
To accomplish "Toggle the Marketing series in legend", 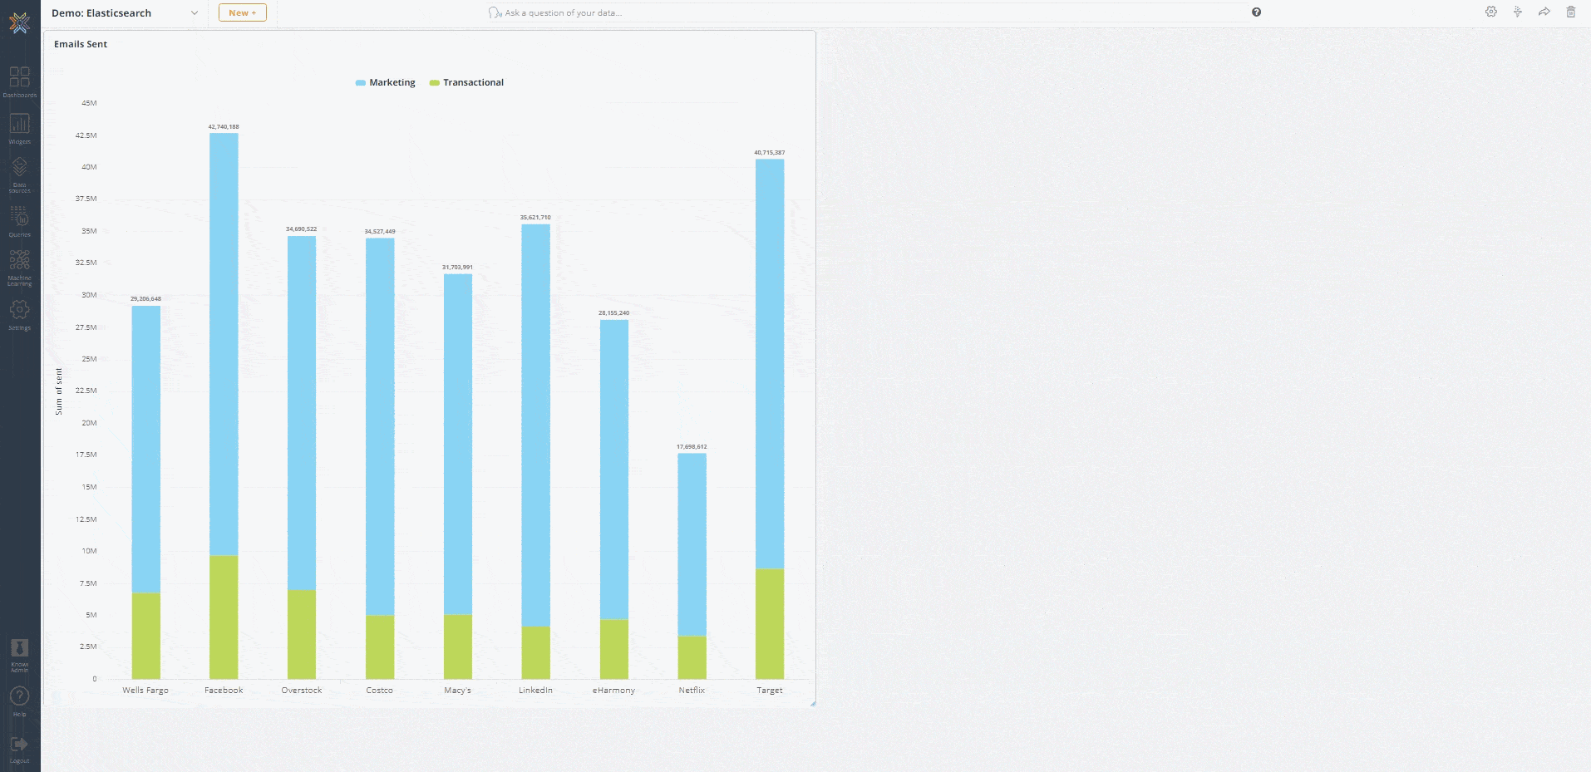I will tap(385, 82).
